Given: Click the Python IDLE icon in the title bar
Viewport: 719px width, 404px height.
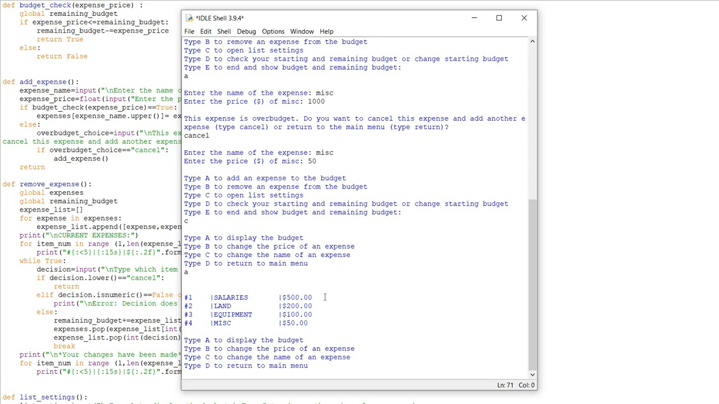Looking at the screenshot, I should coord(189,18).
